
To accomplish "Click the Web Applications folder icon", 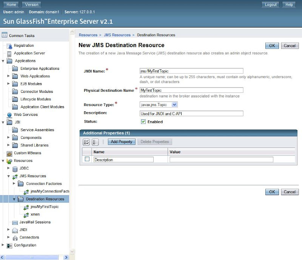I will pos(15,76).
